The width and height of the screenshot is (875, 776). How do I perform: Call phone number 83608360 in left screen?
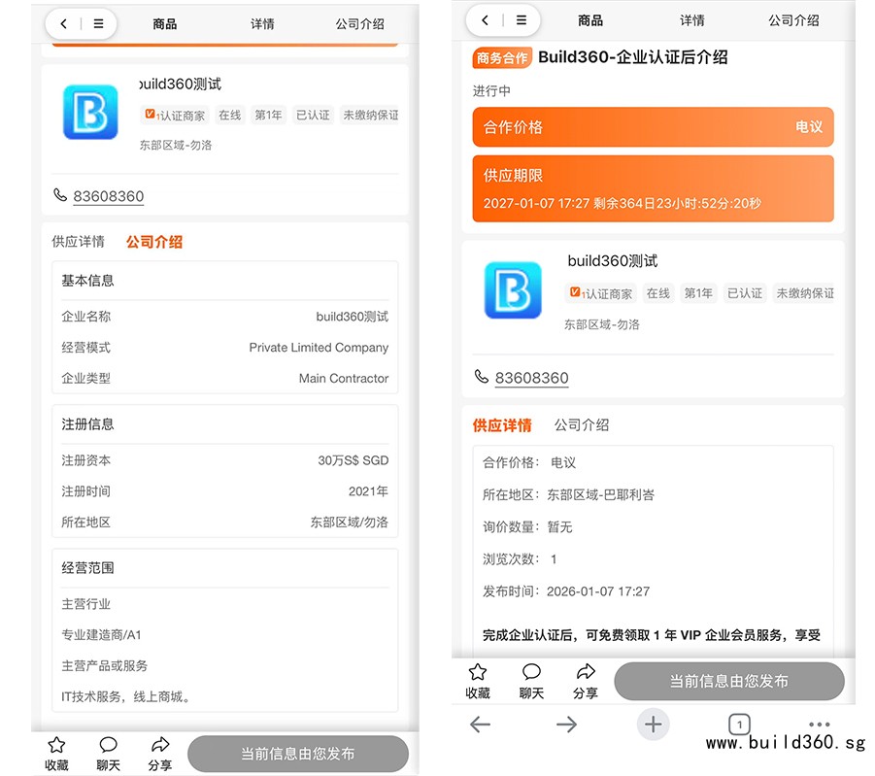tap(108, 196)
